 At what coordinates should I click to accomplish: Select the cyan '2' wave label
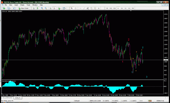coord(143,48)
